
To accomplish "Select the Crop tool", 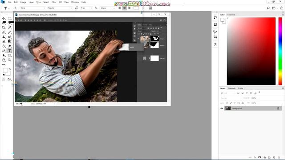I will point(4,28).
